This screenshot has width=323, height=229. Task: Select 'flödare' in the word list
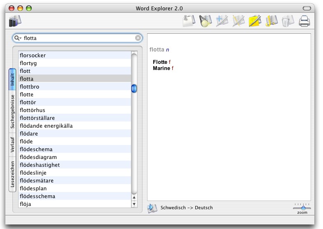tap(75, 133)
